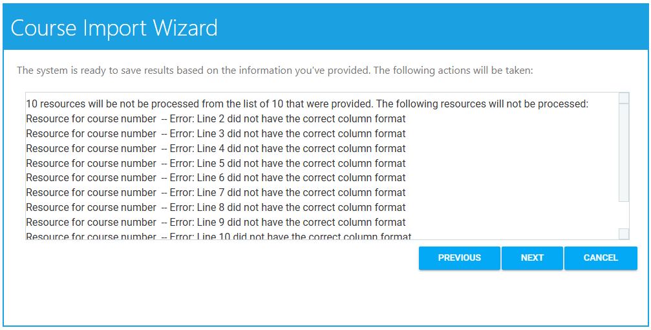
Task: Select the '10 resources will be not be processed' line
Action: (307, 104)
